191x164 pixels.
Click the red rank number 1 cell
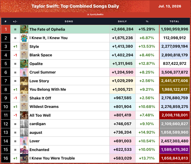6,29
